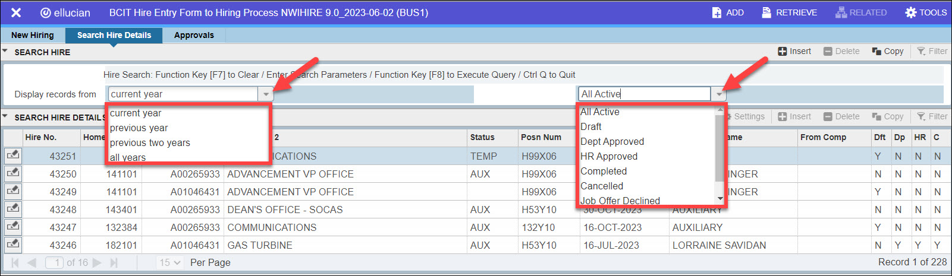Click the page number field
The height and width of the screenshot is (276, 952).
click(55, 262)
